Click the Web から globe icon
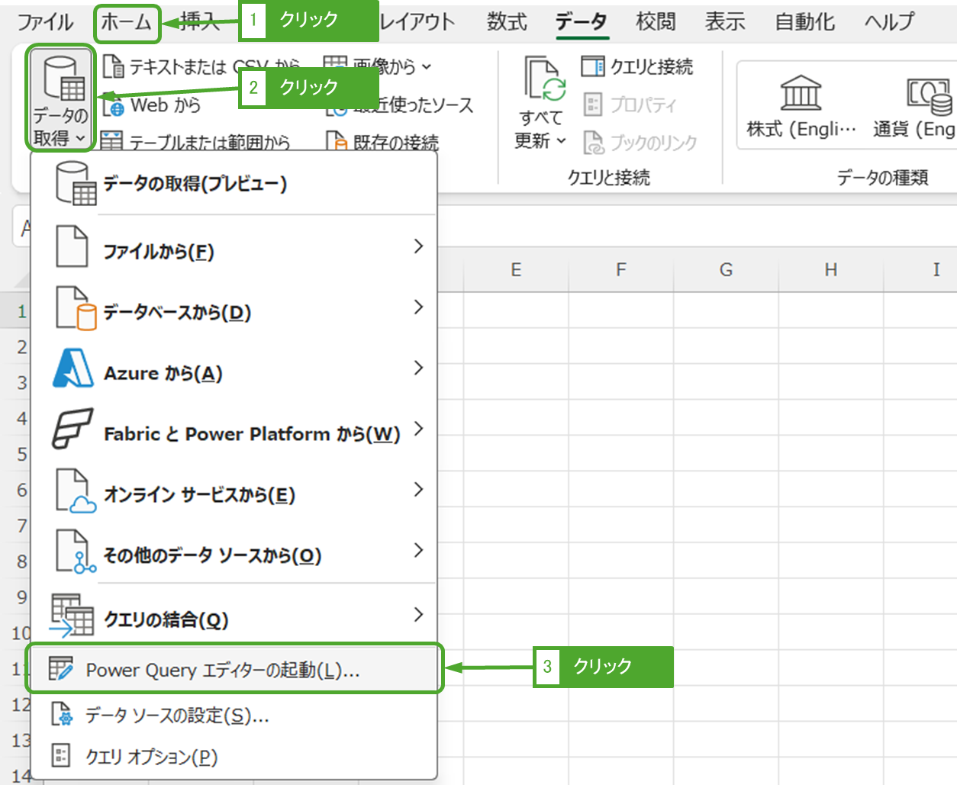Screen dimensions: 957x785 tap(114, 106)
